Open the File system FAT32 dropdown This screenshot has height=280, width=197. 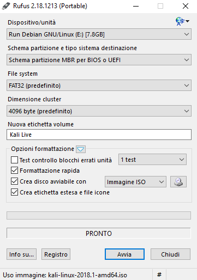[x=99, y=86]
